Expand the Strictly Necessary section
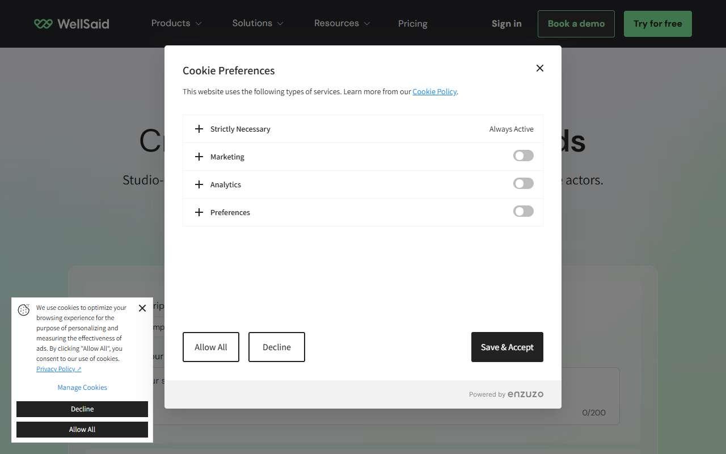726x454 pixels. [x=199, y=129]
